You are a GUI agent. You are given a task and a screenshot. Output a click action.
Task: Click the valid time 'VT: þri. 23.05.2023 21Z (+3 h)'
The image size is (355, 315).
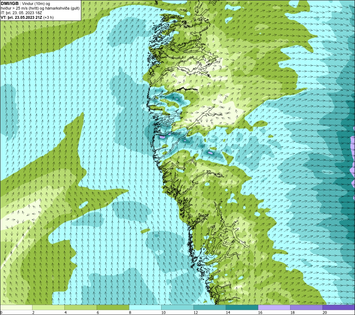[x=27, y=17]
